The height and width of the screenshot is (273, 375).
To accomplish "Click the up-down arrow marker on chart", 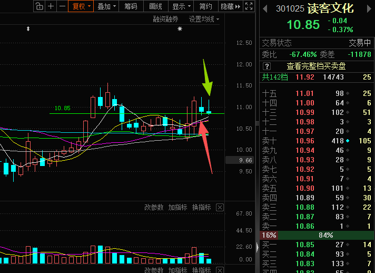I will pos(28,29).
